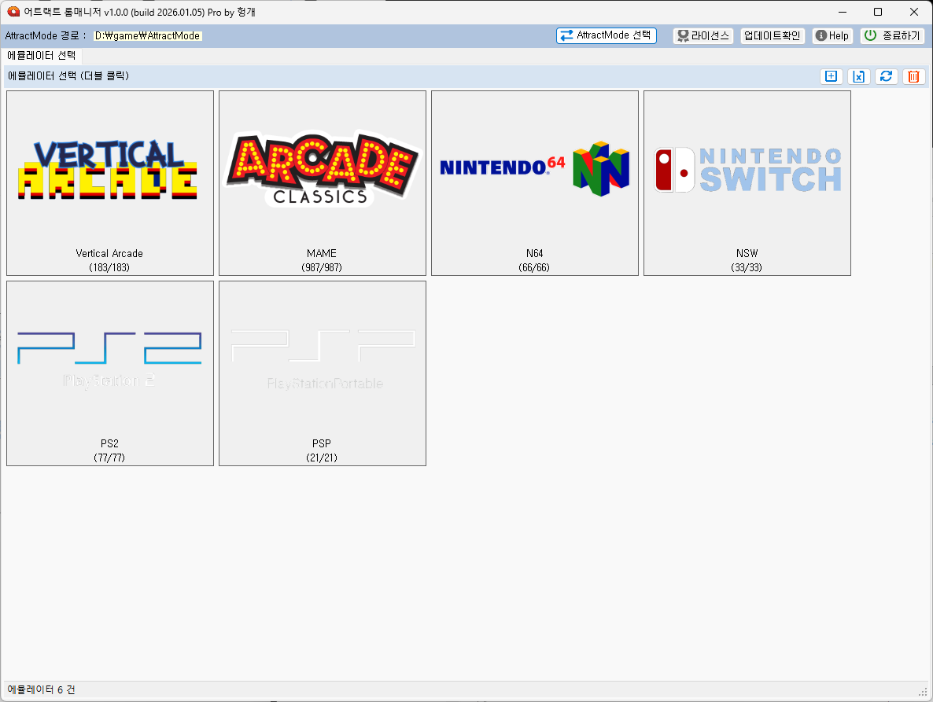Click the (66/66) count text
This screenshot has height=702, width=933.
coord(534,267)
